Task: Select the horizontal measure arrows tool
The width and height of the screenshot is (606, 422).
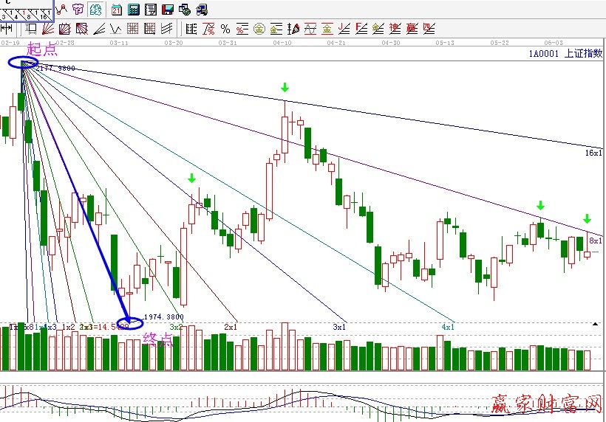Action: (7, 29)
